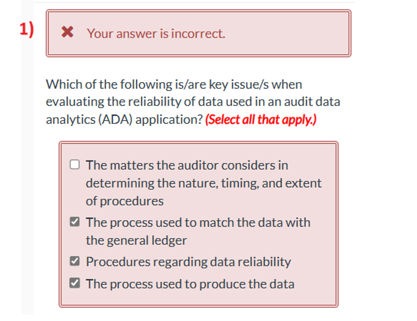Click the checked box for data reliability procedures
The width and height of the screenshot is (417, 321).
(x=75, y=259)
